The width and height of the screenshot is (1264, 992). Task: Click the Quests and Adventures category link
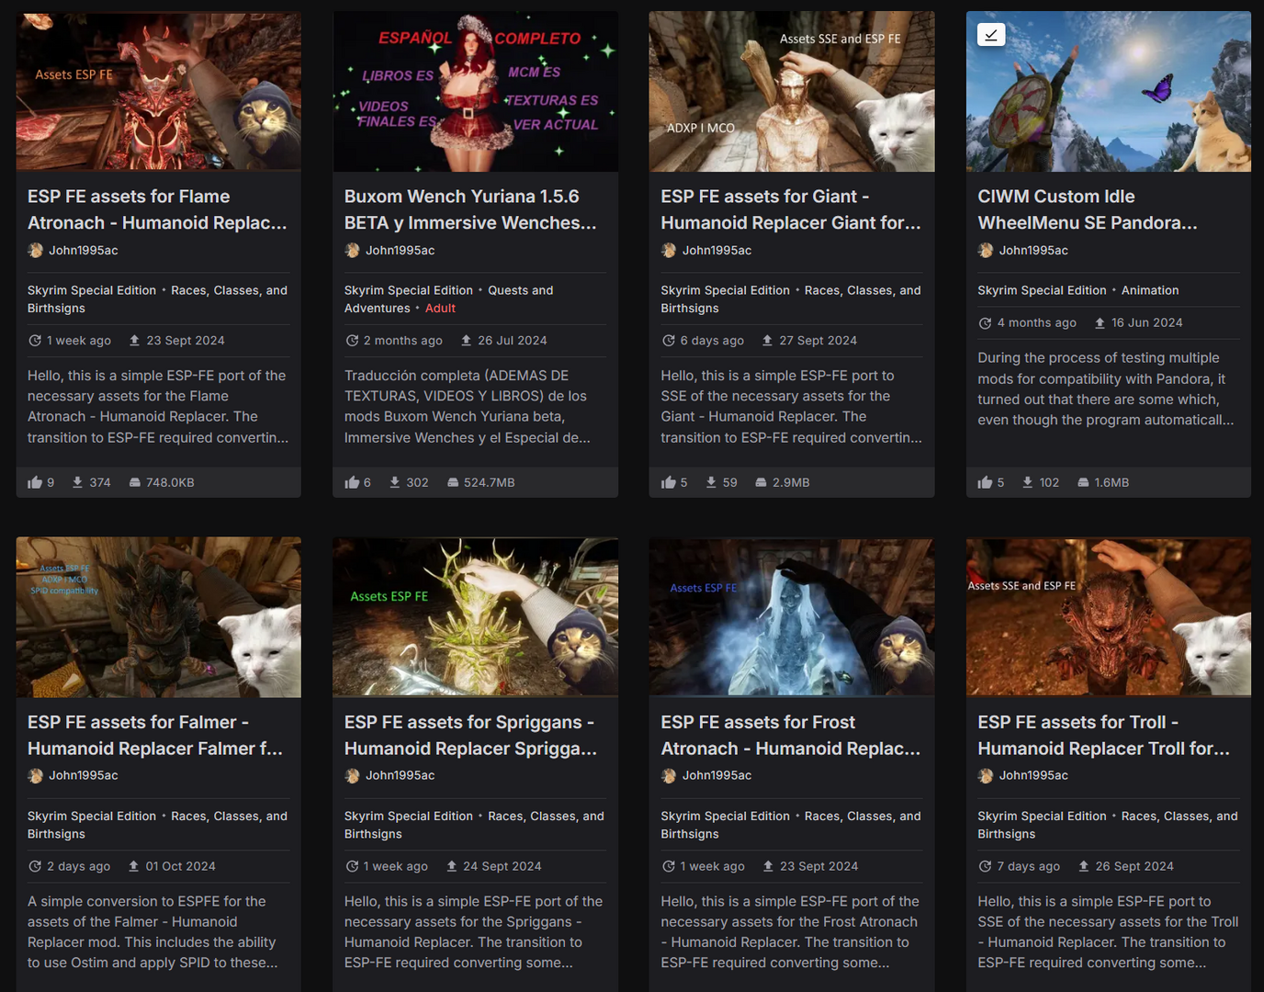[x=449, y=299]
